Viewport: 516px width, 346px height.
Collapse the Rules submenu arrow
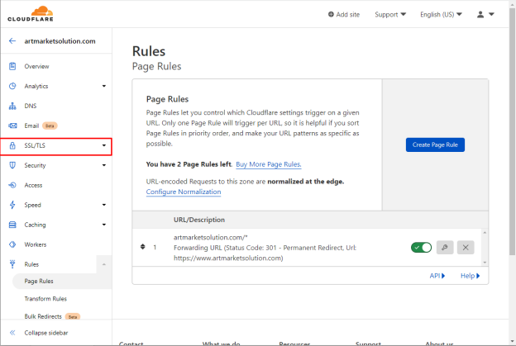coord(104,264)
